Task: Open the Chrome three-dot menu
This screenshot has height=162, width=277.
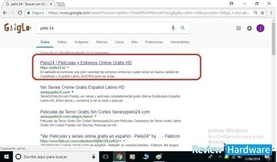Action: (x=271, y=13)
